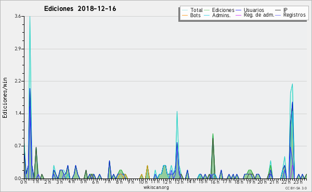
Task: Click the cyan Total color line swatch
Action: [x=185, y=10]
